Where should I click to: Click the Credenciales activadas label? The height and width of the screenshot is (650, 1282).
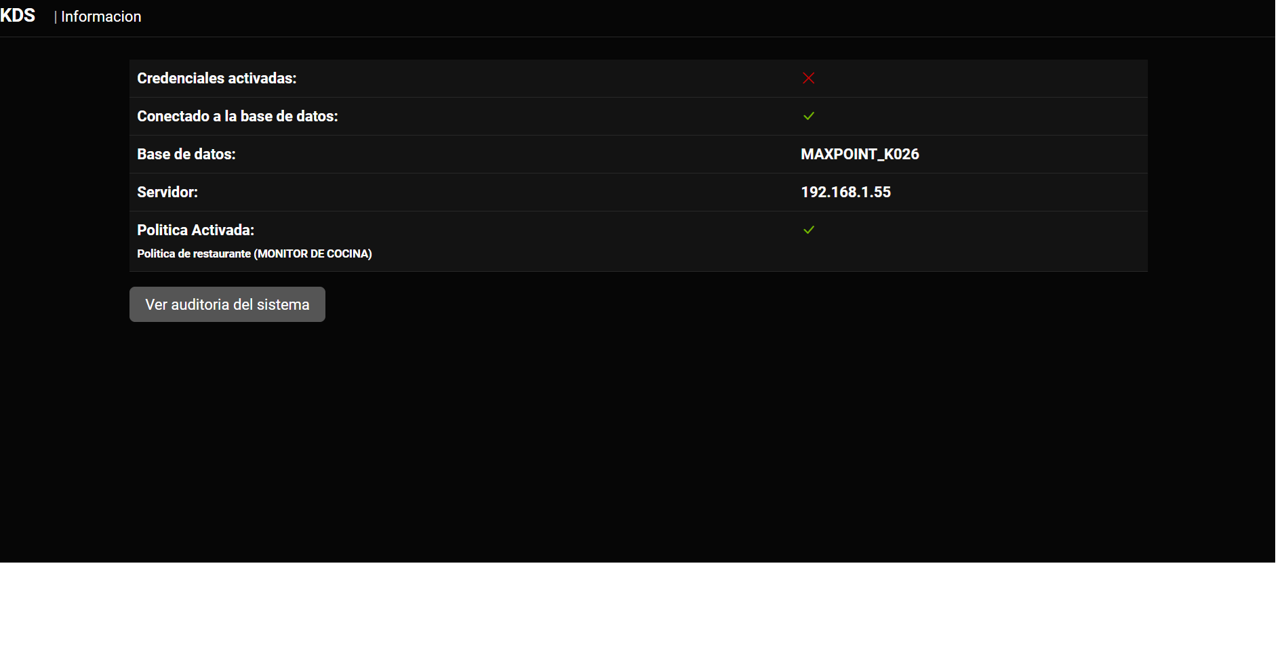[x=216, y=79]
